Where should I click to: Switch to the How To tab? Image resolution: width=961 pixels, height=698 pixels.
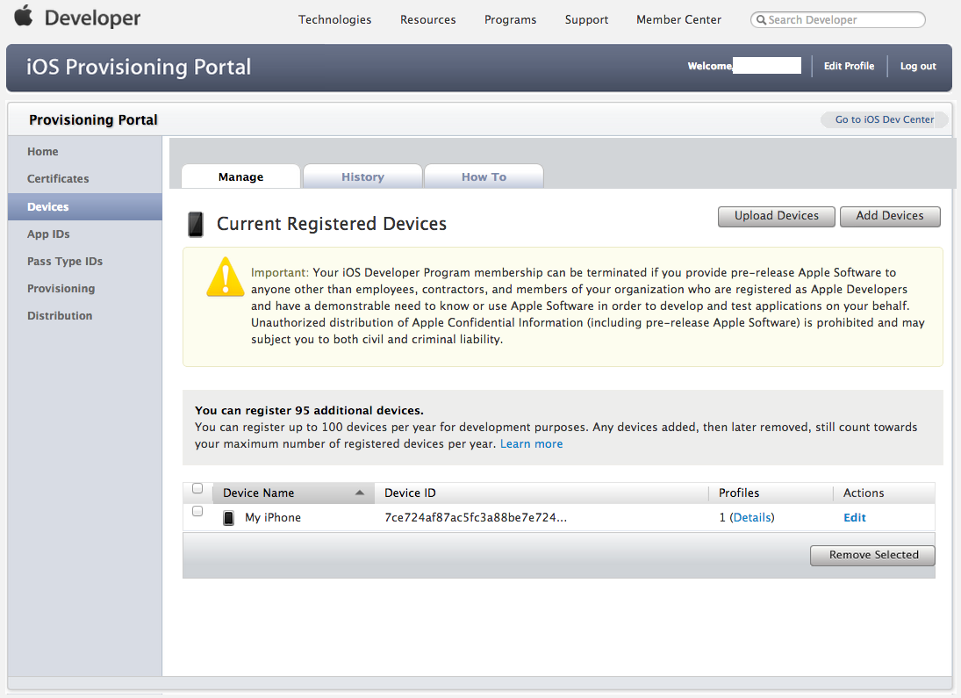484,176
